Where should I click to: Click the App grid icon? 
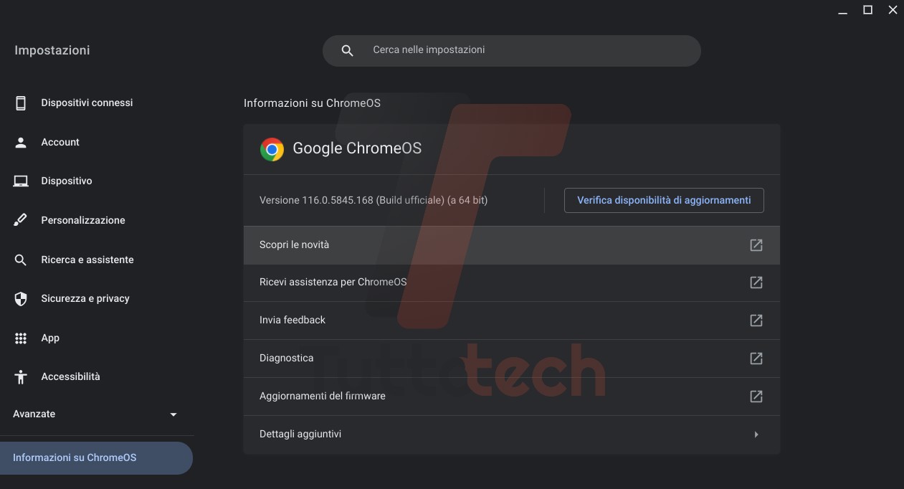[21, 338]
